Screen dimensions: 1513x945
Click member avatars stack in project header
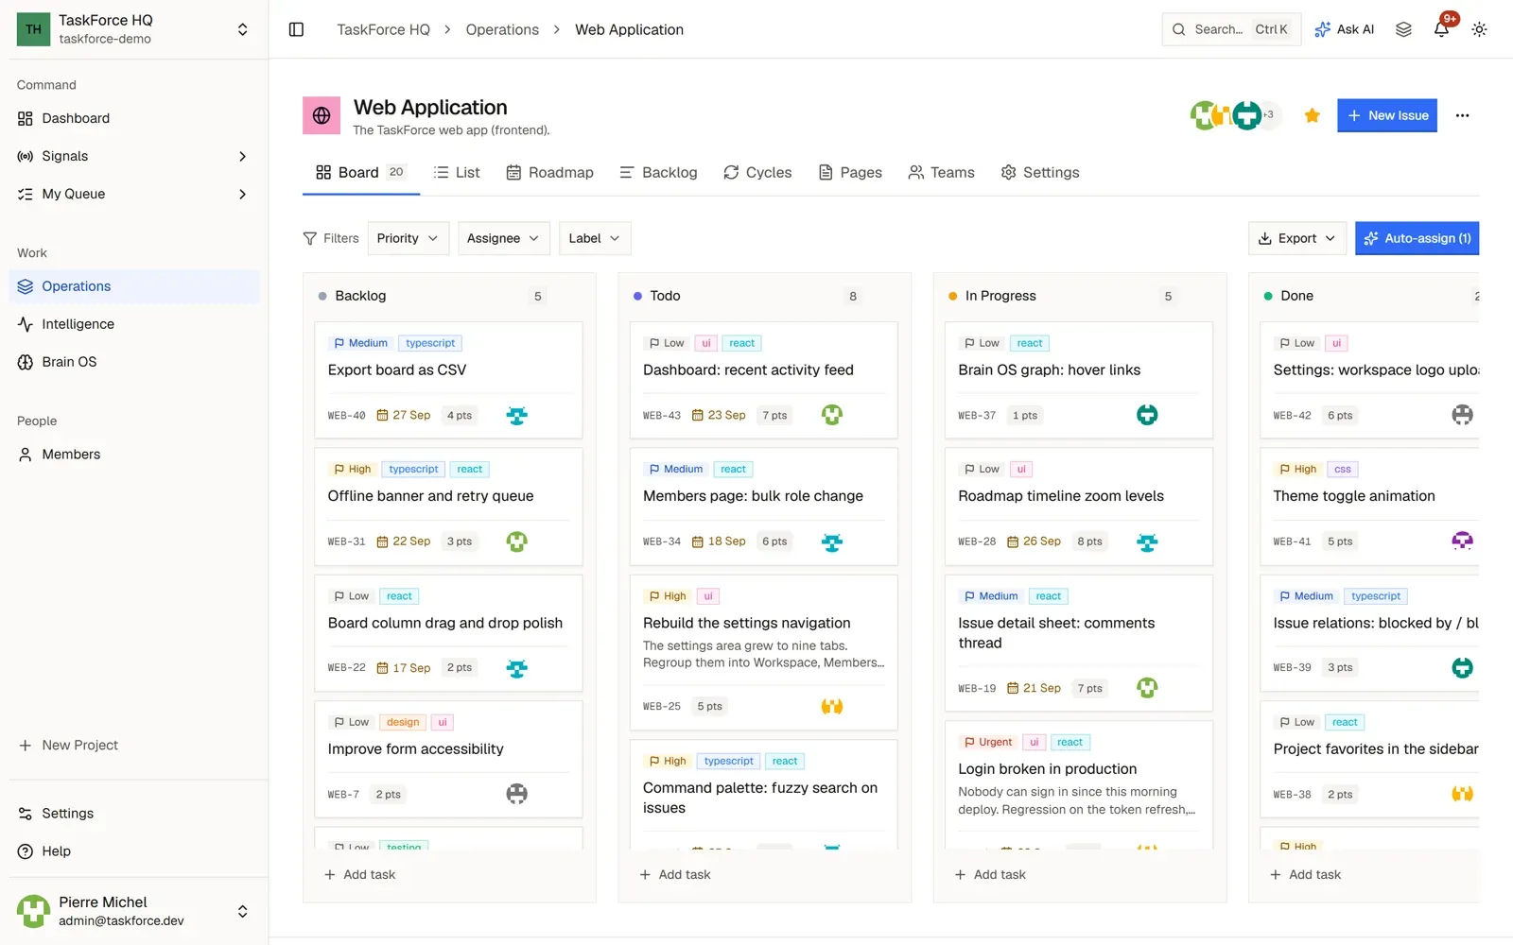[1235, 115]
